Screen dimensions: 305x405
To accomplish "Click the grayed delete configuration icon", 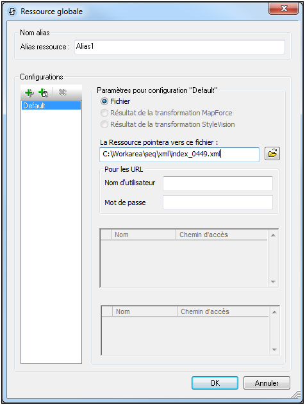I will (62, 92).
